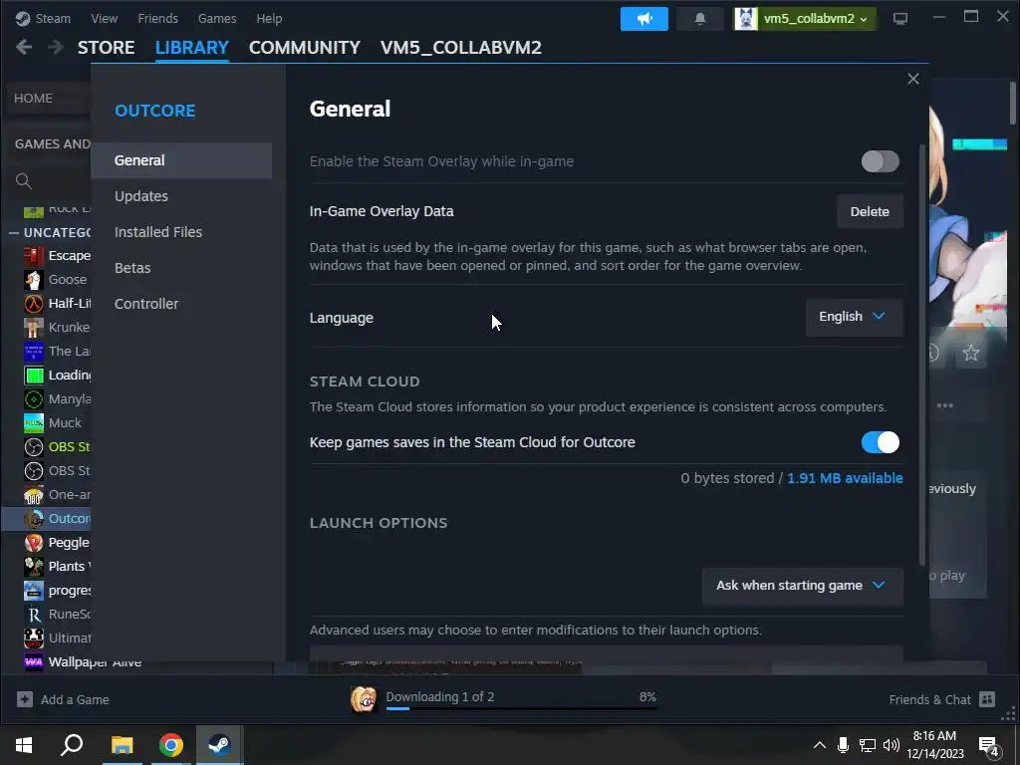Select the Goose game icon
This screenshot has height=765, width=1020.
pos(34,279)
